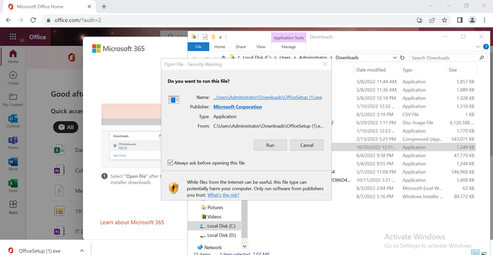Viewport: 493px width, 255px height.
Task: Open Chrome three-dot menu
Action: click(x=484, y=20)
